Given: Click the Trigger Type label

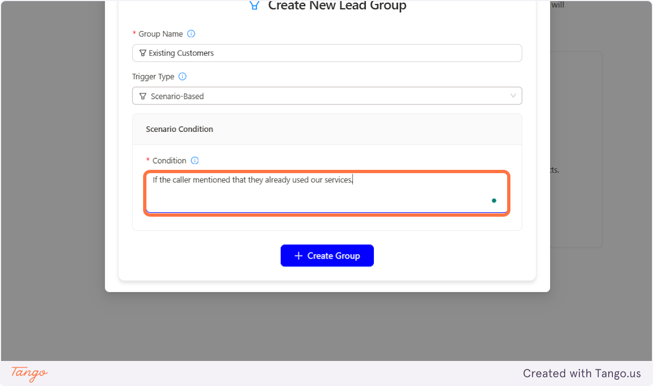Looking at the screenshot, I should pyautogui.click(x=153, y=77).
